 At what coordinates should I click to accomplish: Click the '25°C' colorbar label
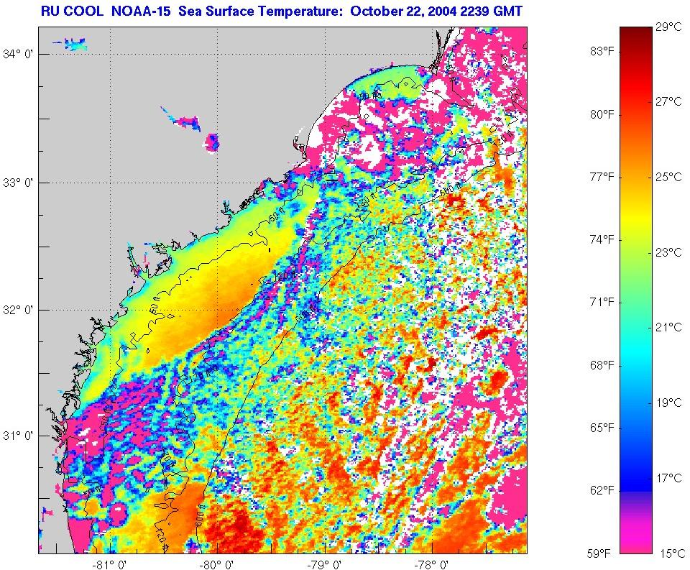[669, 177]
